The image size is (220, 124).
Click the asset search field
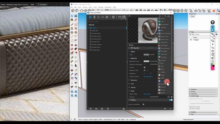tap(107, 21)
